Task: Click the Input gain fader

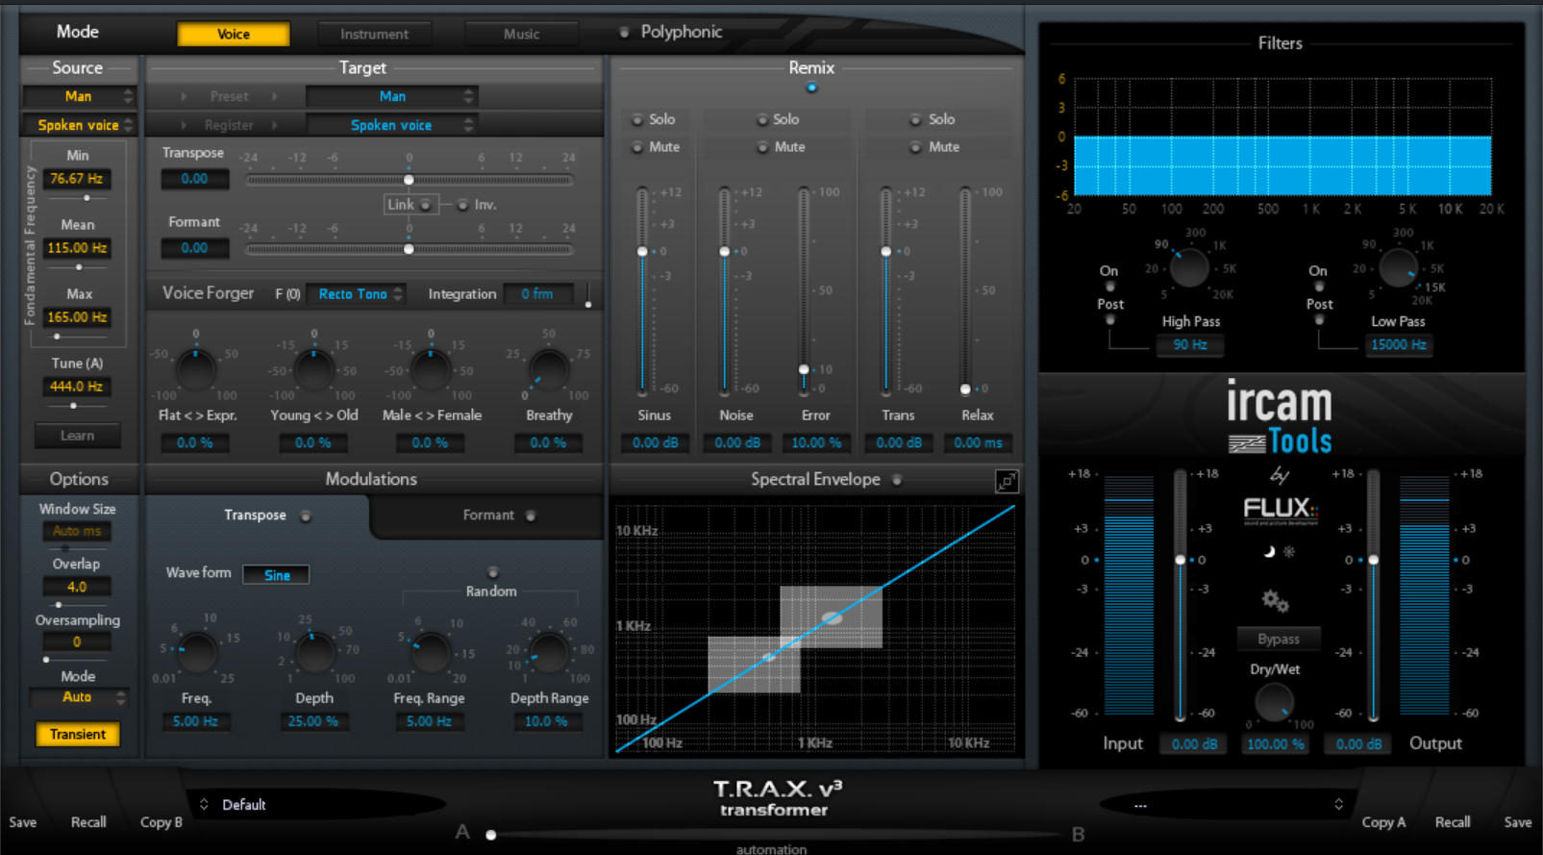Action: coord(1181,560)
